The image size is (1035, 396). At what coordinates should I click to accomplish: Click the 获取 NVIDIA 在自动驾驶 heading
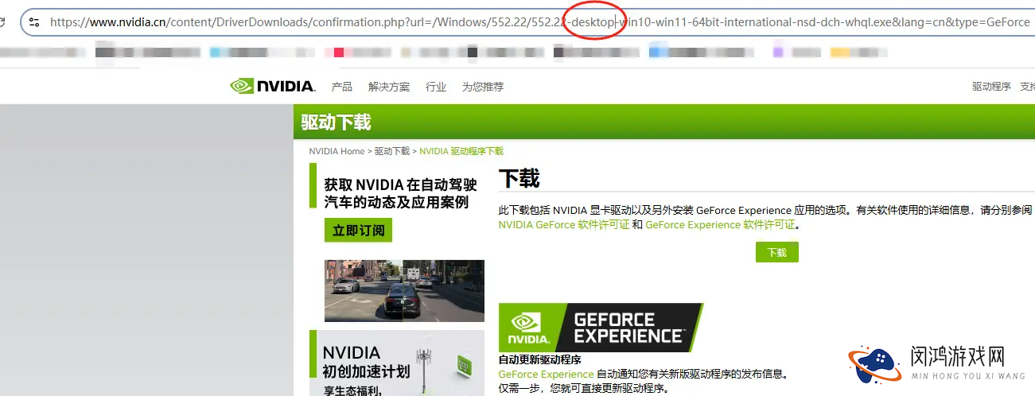400,193
